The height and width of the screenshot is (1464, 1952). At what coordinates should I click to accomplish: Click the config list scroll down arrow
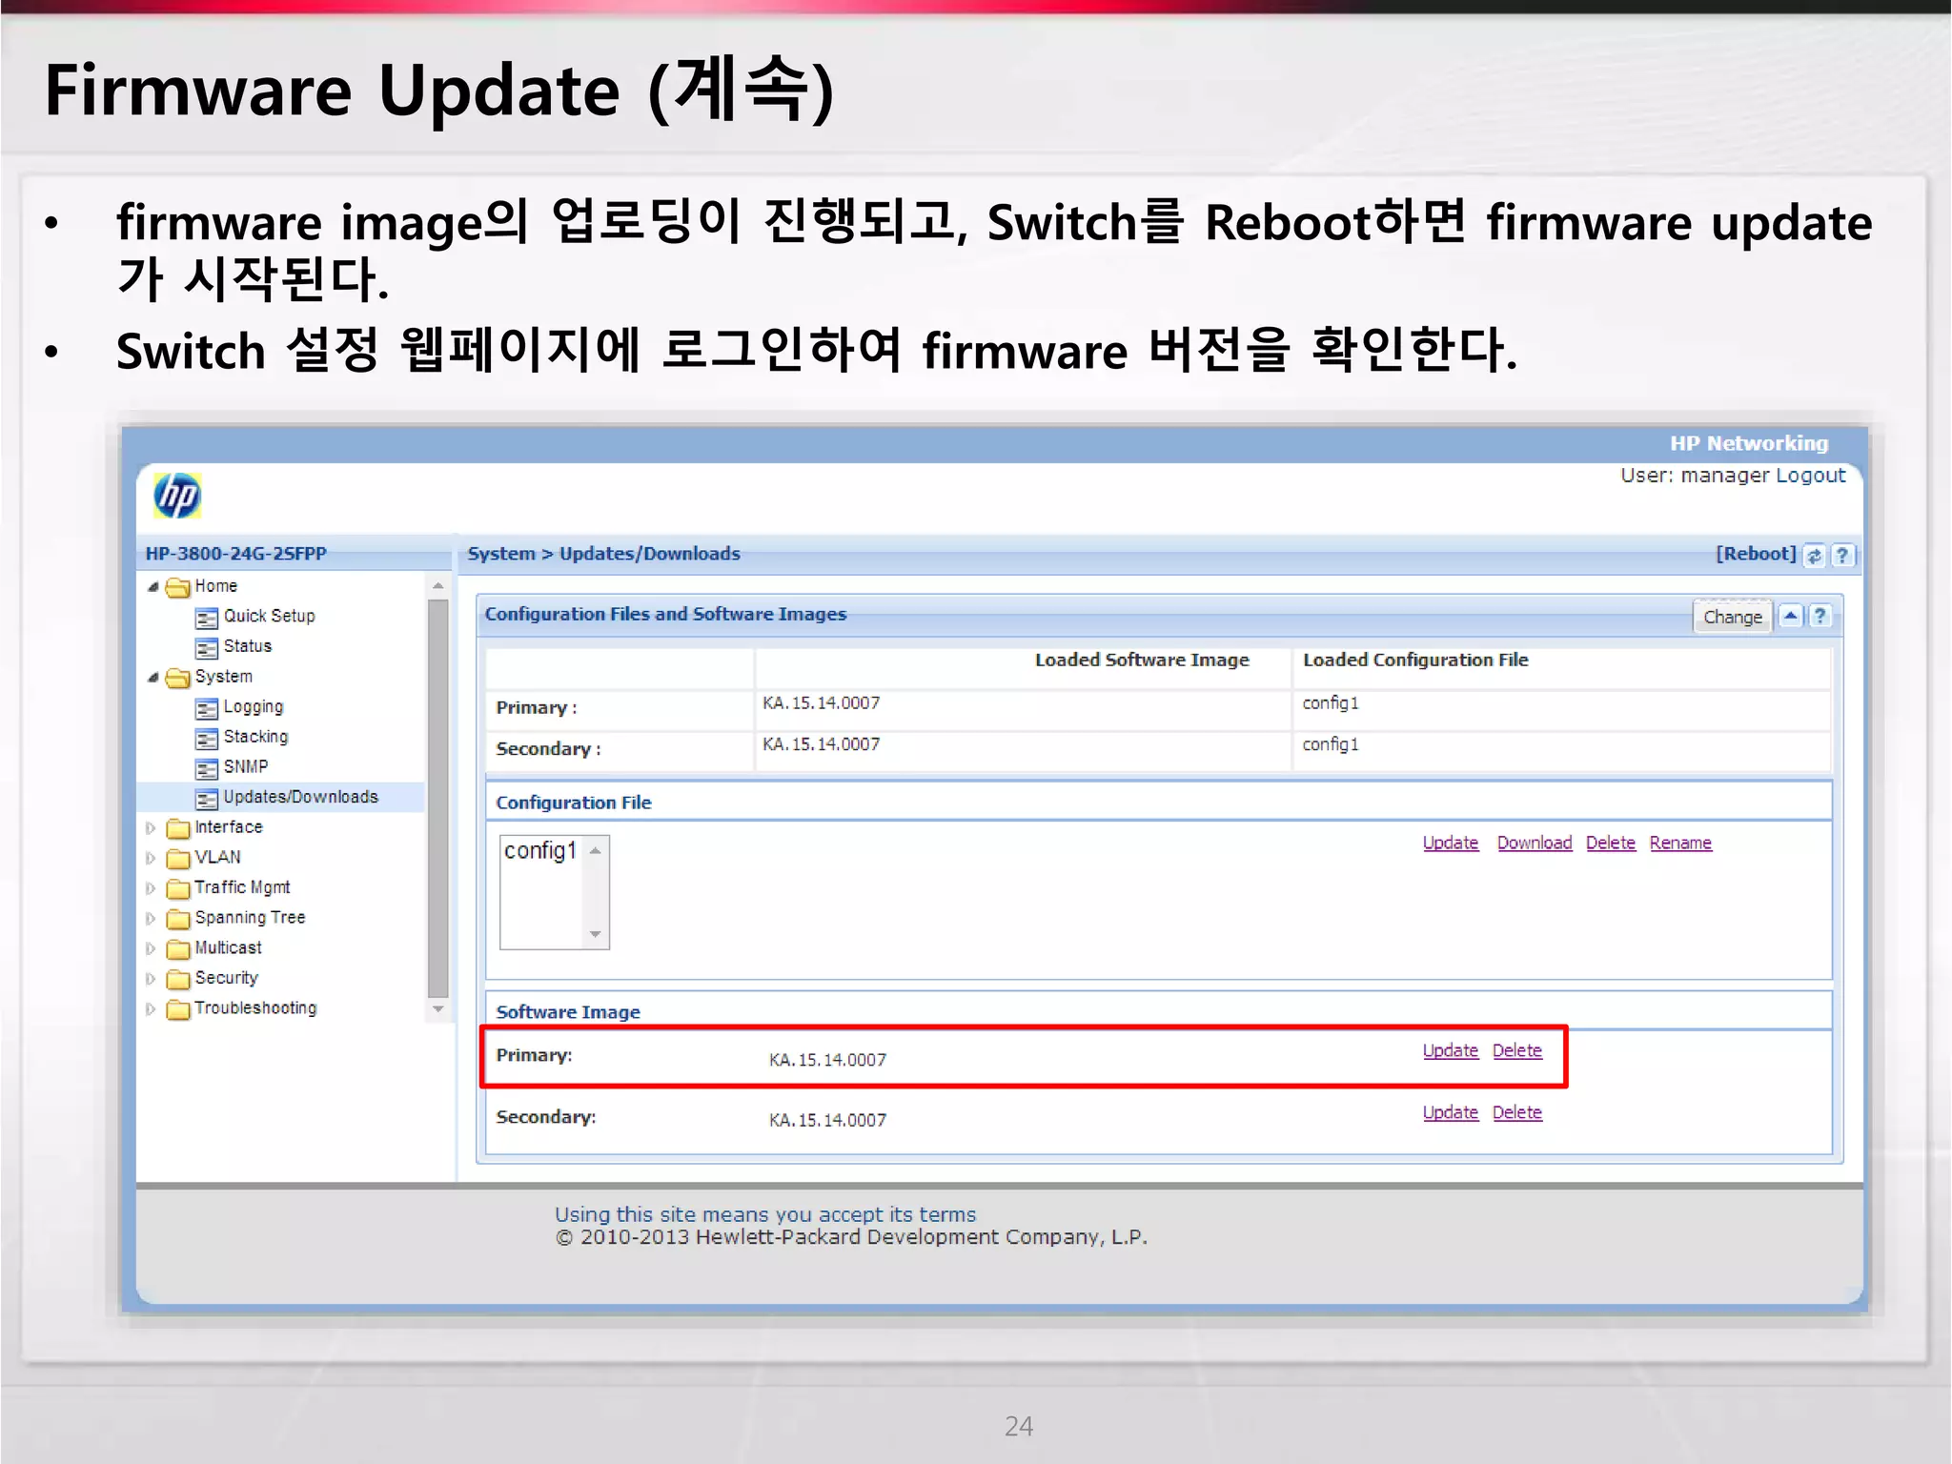[x=596, y=934]
